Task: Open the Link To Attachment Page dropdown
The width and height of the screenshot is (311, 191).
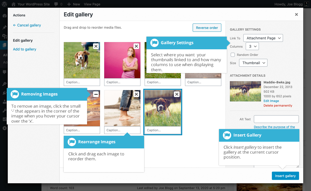Action: click(263, 38)
